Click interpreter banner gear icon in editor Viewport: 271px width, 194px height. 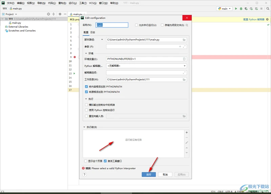coord(267,20)
